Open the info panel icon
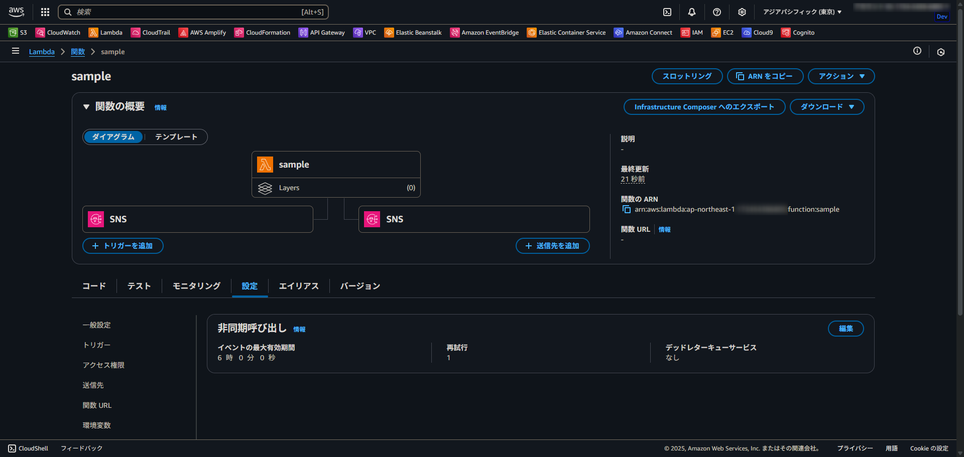Viewport: 964px width, 457px height. click(917, 51)
